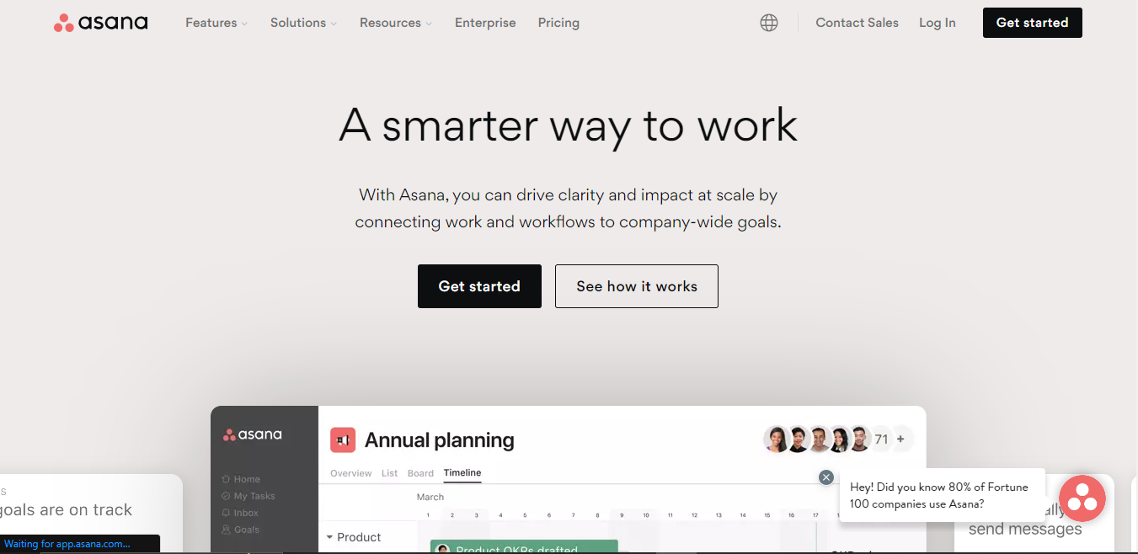Click My Tasks checkmark icon in sidebar
1138x554 pixels.
pyautogui.click(x=226, y=496)
